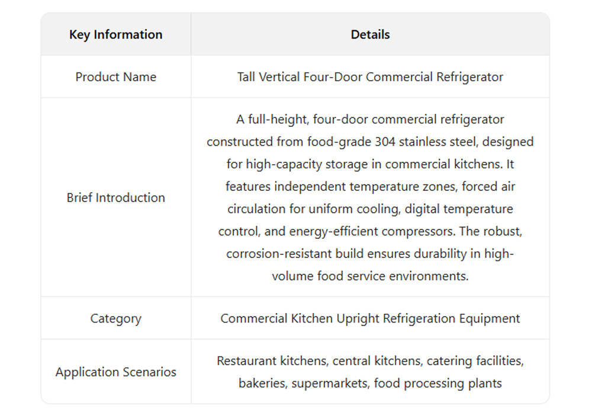Select the Brief Introduction row label
This screenshot has width=592, height=415.
pyautogui.click(x=115, y=197)
